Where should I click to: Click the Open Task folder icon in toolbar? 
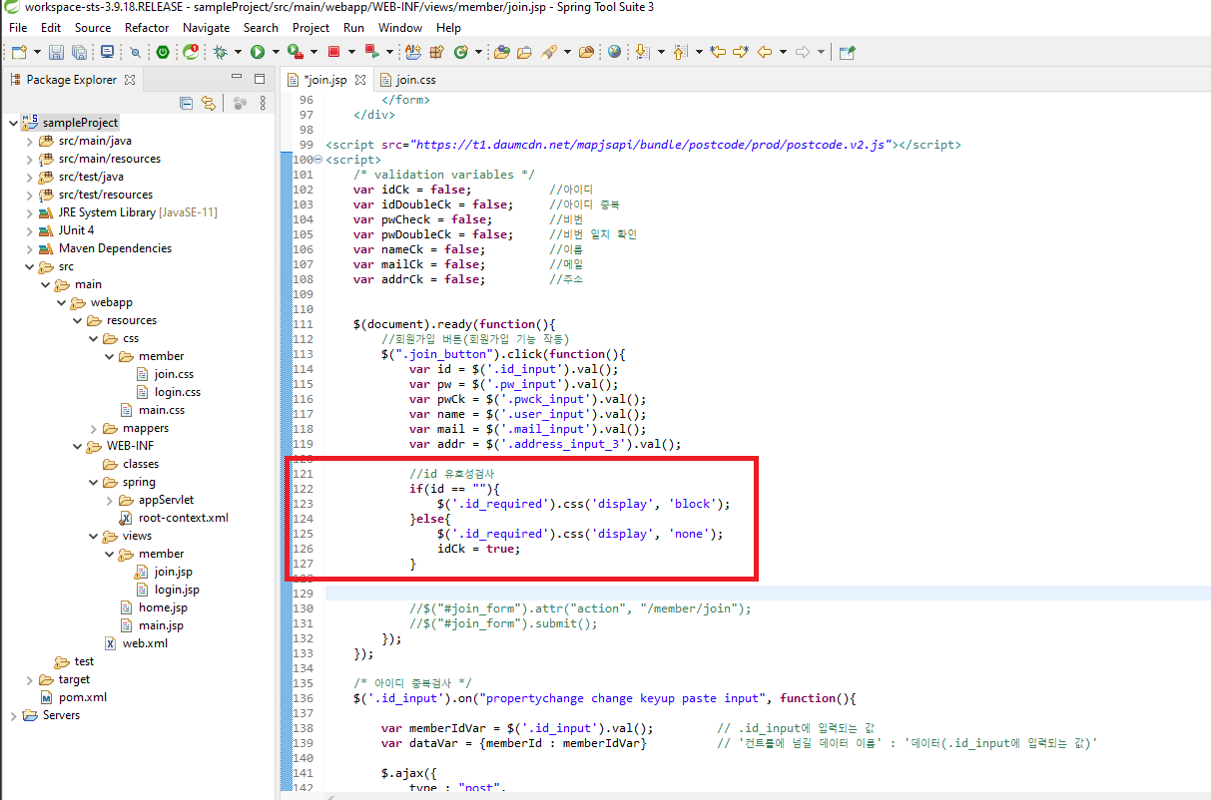point(524,52)
